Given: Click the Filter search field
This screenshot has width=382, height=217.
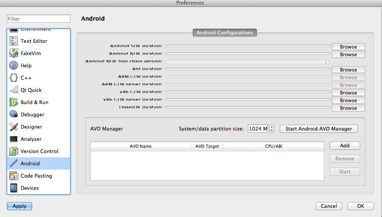Looking at the screenshot, I should tap(39, 19).
